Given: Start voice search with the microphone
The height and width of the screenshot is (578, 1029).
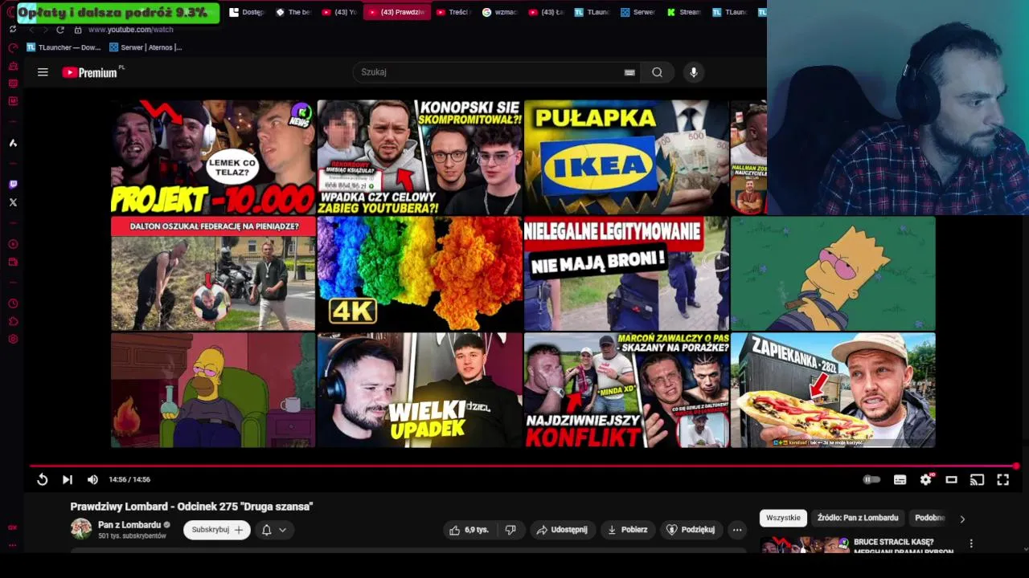Looking at the screenshot, I should click(x=694, y=72).
